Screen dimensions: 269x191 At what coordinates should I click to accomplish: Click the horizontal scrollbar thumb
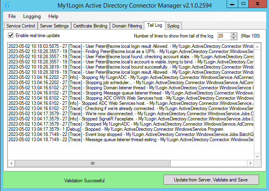coord(93,163)
